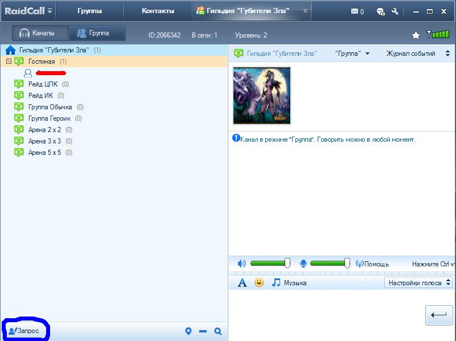Viewport: 456px width, 341px height.
Task: Open settings via the wrench icon
Action: coord(395,11)
